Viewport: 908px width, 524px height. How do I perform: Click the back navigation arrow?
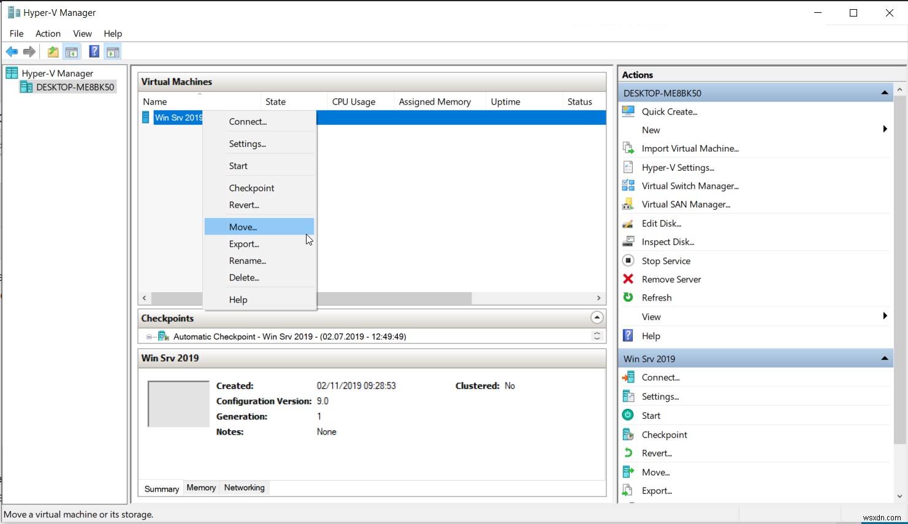coord(11,51)
